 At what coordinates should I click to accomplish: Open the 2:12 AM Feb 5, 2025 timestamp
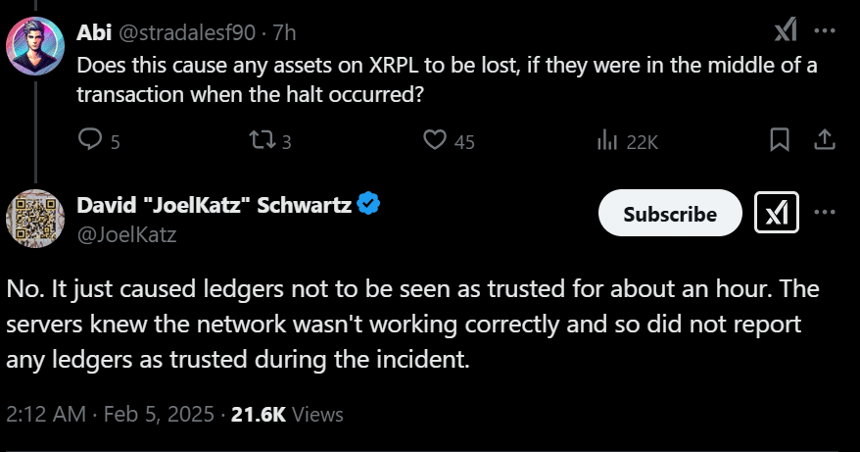(x=109, y=415)
